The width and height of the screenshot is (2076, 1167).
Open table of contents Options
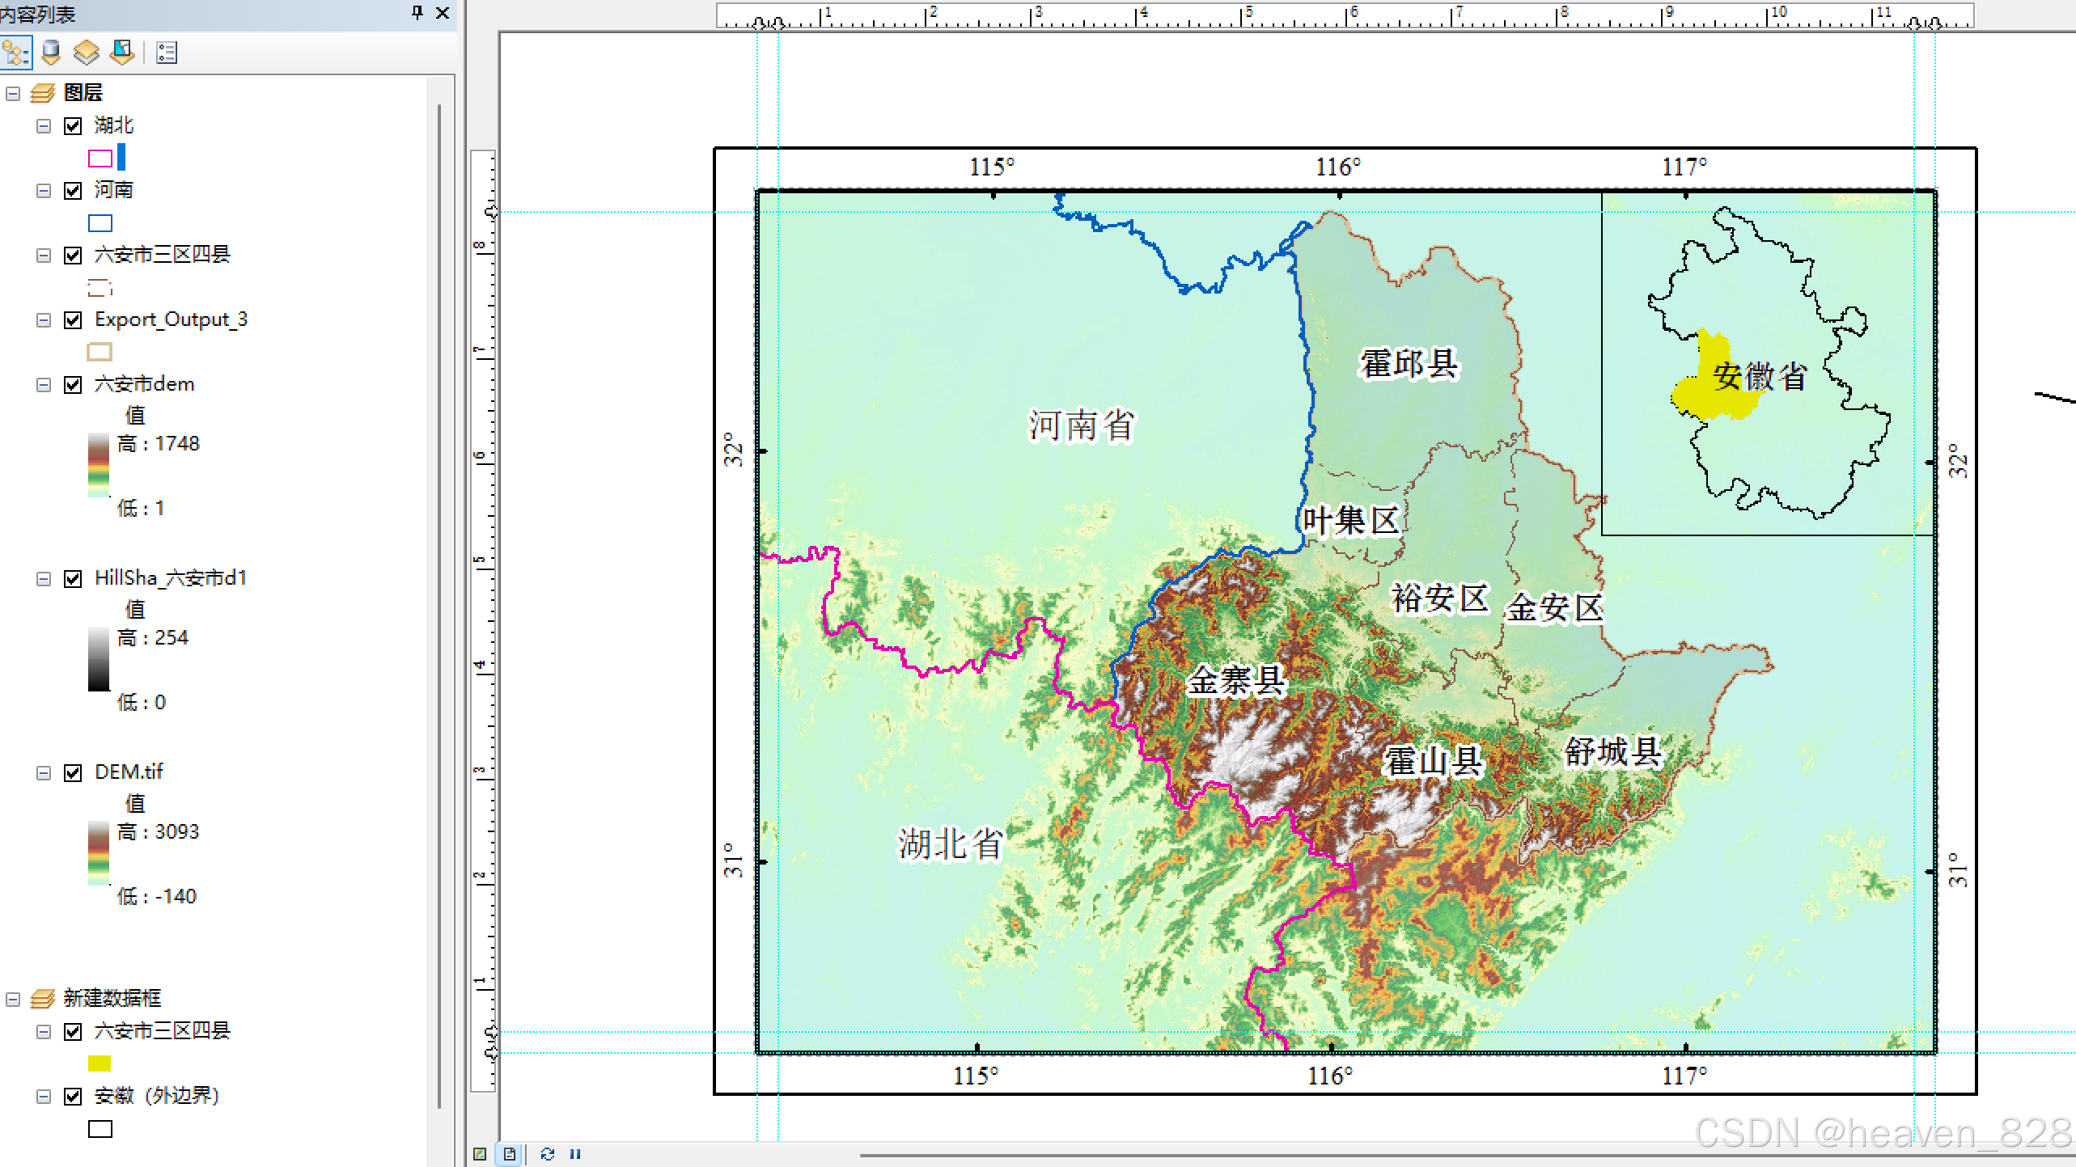coord(167,53)
